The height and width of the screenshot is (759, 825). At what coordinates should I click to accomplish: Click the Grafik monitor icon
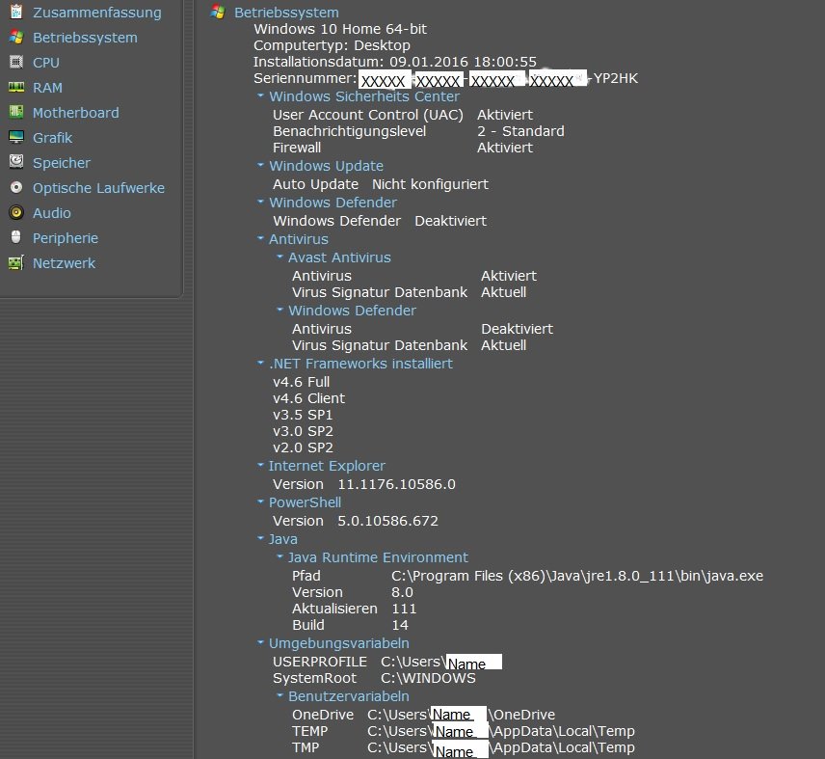click(x=15, y=138)
